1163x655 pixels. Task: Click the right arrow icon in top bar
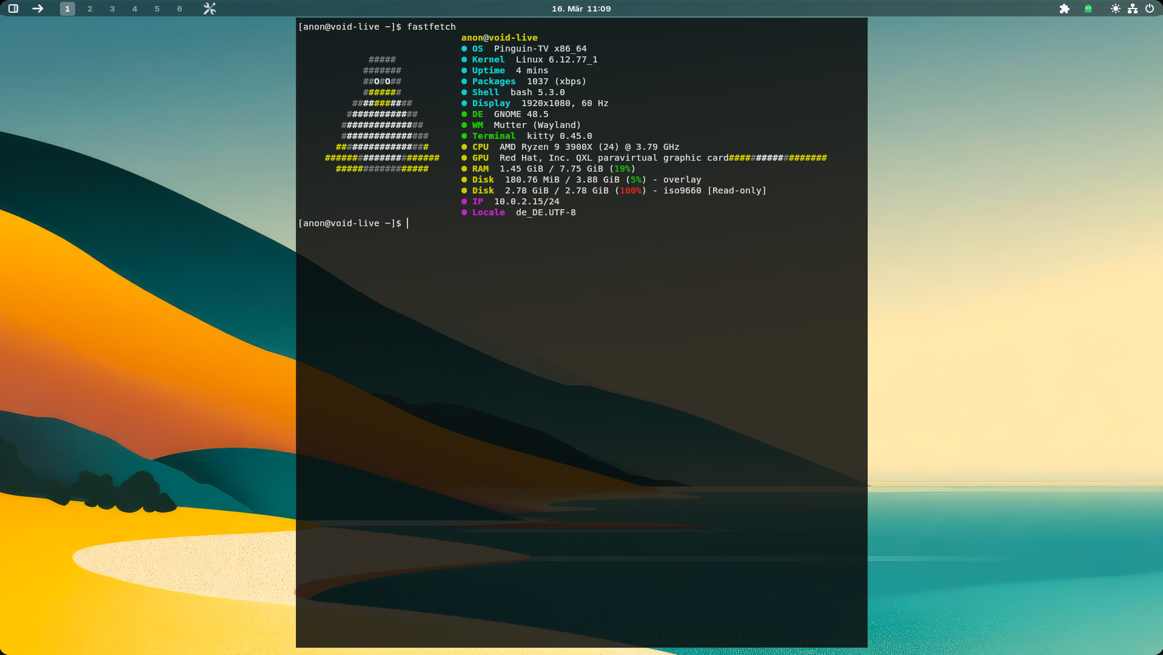tap(38, 8)
